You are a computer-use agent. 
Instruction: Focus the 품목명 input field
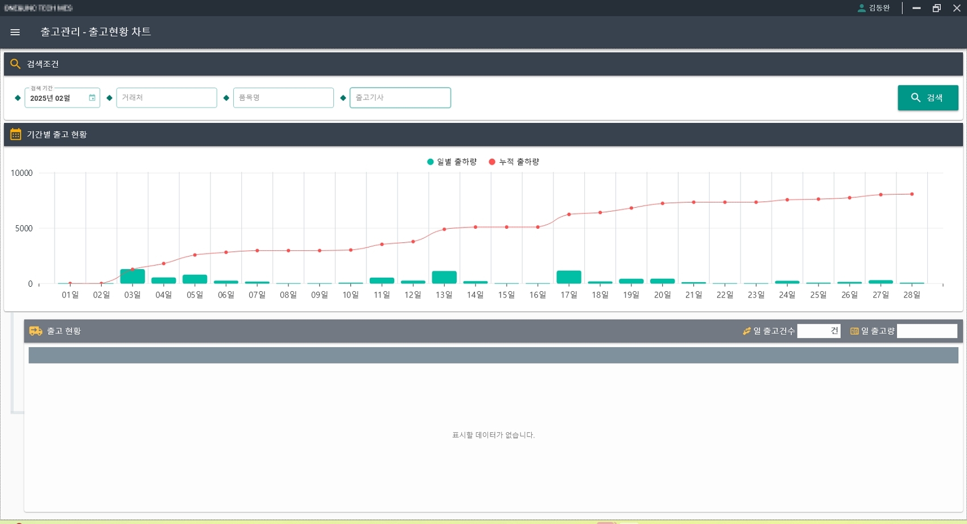click(283, 98)
